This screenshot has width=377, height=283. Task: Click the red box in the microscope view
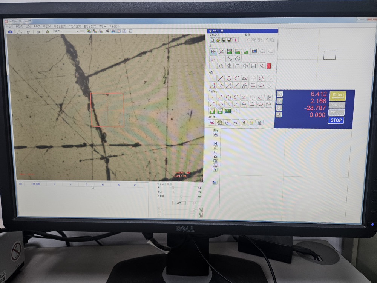(107, 109)
